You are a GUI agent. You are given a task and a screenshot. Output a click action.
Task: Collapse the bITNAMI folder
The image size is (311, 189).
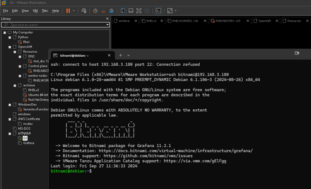pos(10,134)
